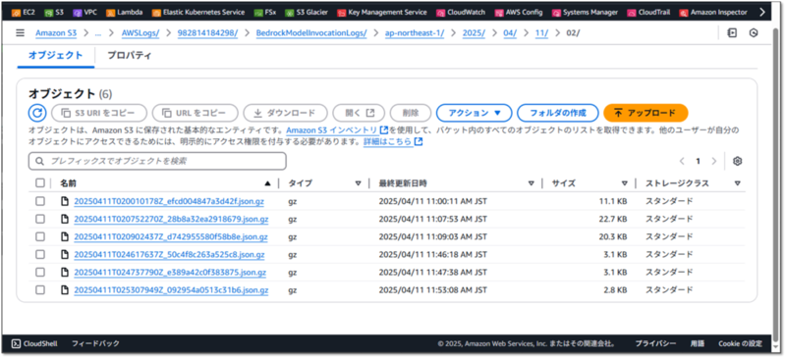Open the hamburger navigation menu
Viewport: 786px width, 358px height.
(x=20, y=33)
